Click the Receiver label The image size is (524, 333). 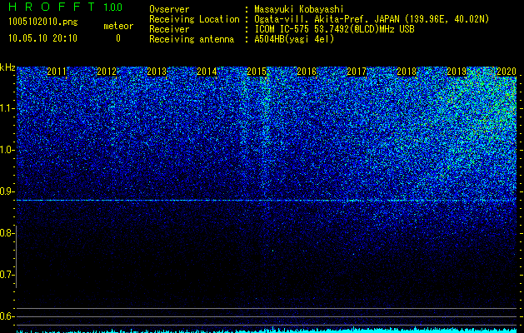[169, 29]
